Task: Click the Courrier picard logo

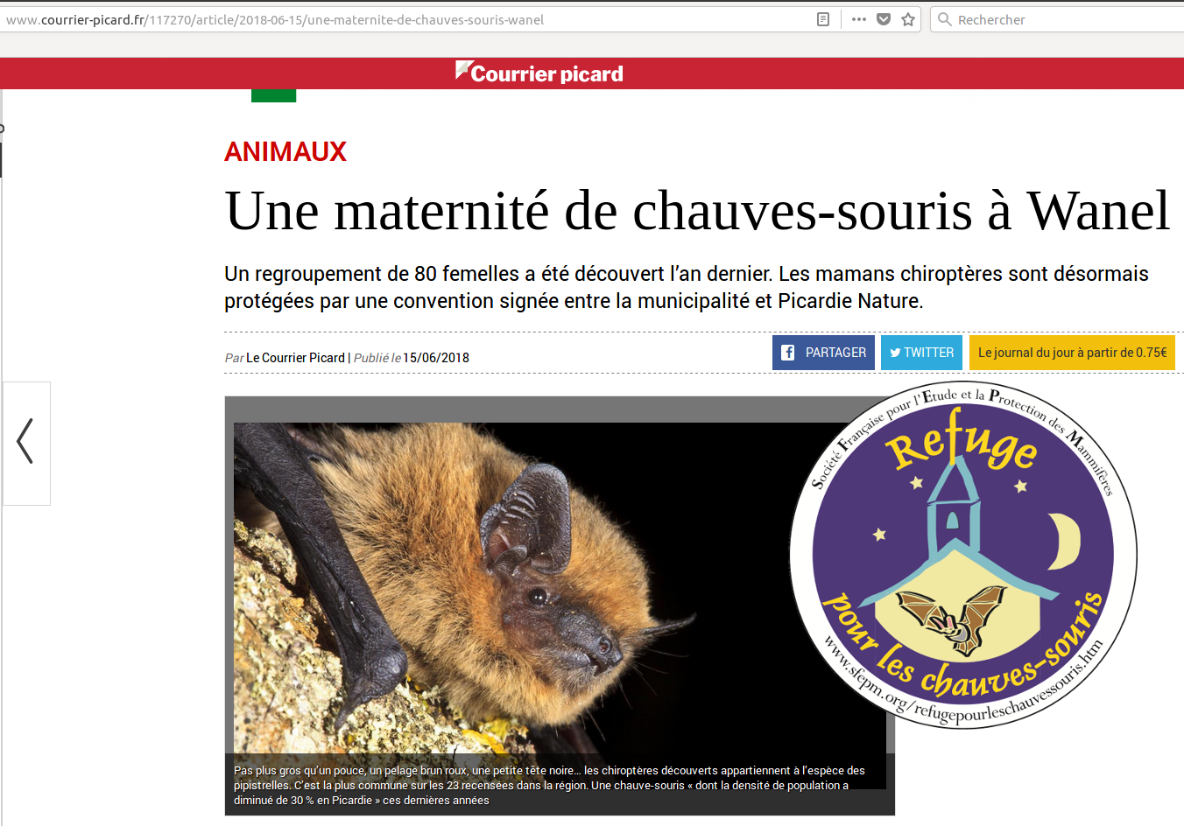Action: (539, 73)
